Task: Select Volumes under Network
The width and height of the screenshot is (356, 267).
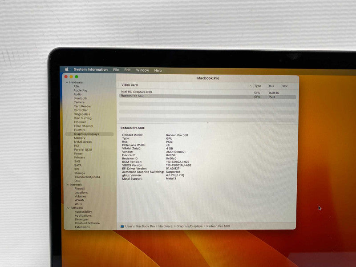Action: pos(81,196)
